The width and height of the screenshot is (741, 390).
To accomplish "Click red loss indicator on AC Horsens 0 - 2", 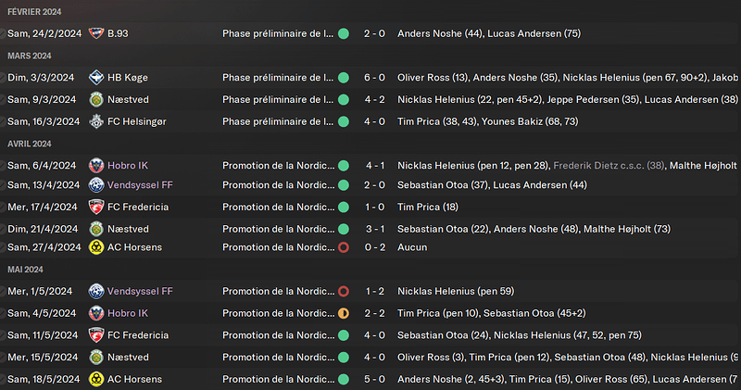I will [x=344, y=247].
